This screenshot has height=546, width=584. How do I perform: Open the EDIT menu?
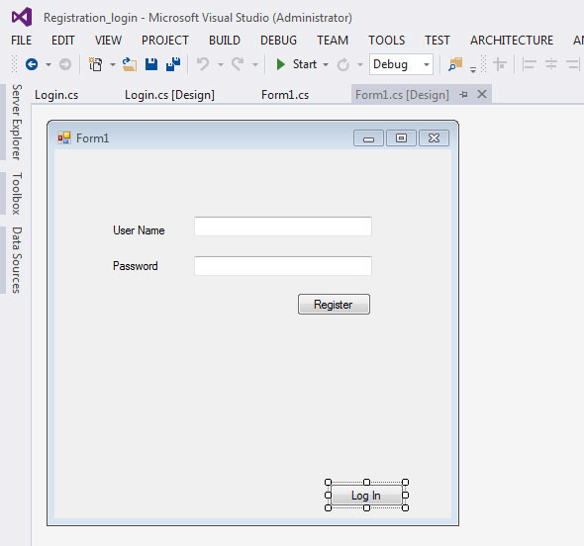63,41
